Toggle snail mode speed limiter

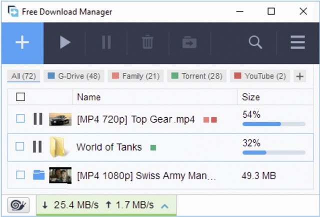tap(18, 205)
